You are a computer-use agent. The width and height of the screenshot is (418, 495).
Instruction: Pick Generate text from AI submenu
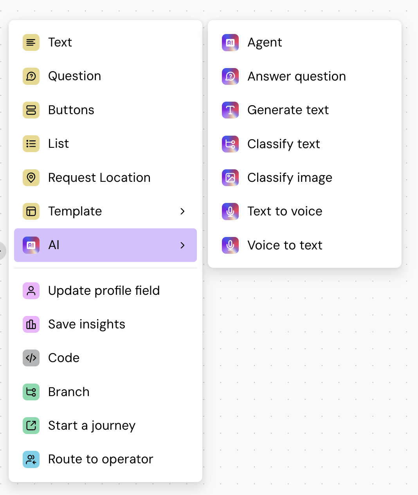[x=288, y=110]
